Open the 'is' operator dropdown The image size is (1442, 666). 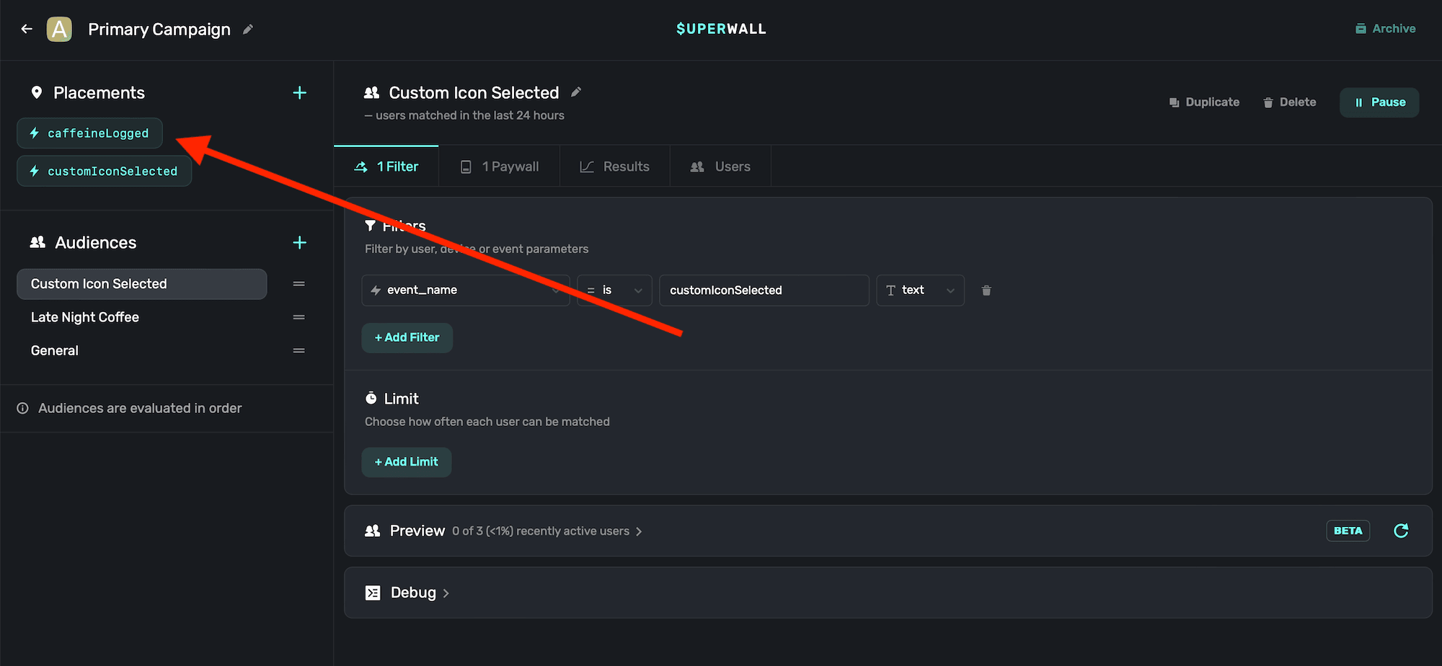614,290
